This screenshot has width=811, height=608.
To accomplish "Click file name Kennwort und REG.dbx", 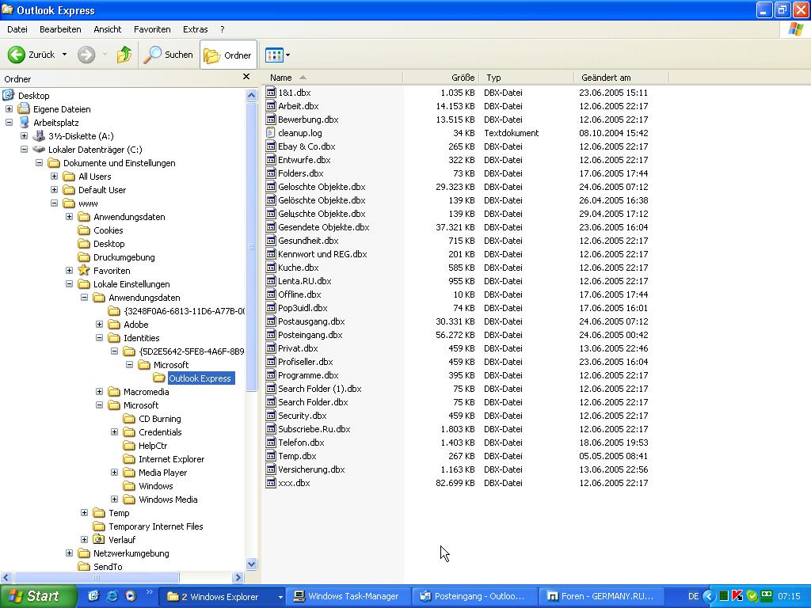I will point(323,254).
